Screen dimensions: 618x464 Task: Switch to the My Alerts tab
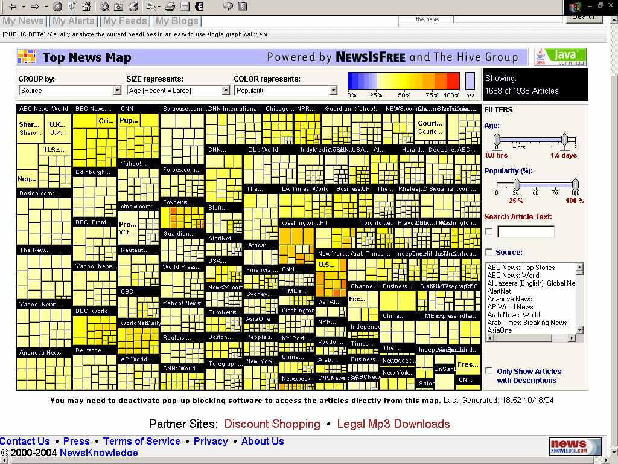click(x=73, y=21)
